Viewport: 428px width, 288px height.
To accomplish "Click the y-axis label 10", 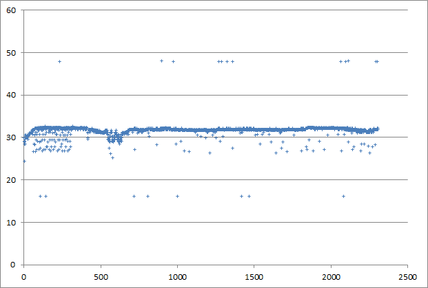I will click(12, 223).
